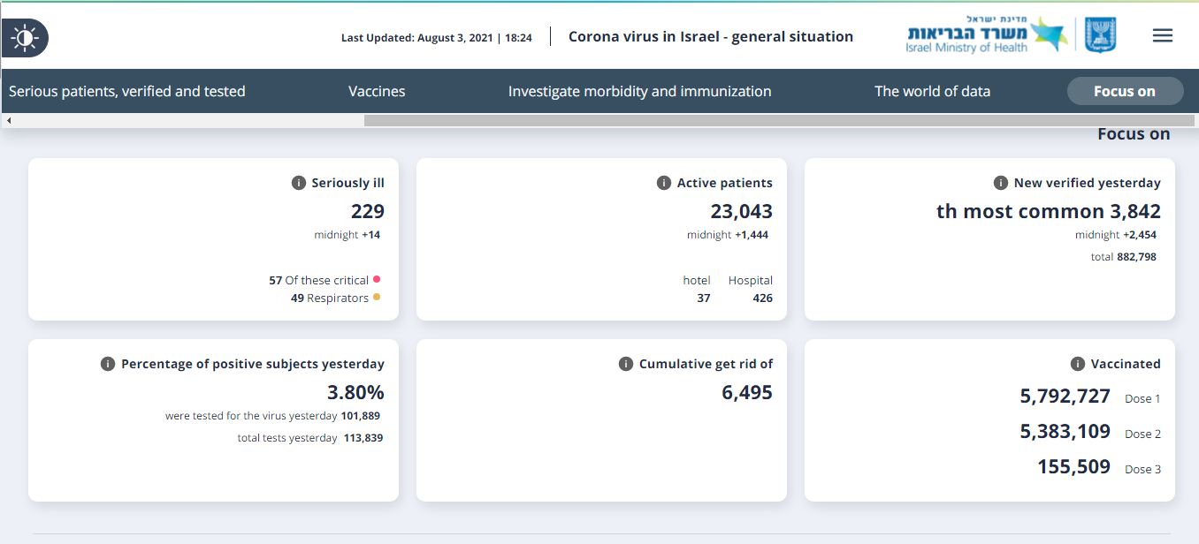Go to Serious patients, verified and tested

(x=127, y=91)
